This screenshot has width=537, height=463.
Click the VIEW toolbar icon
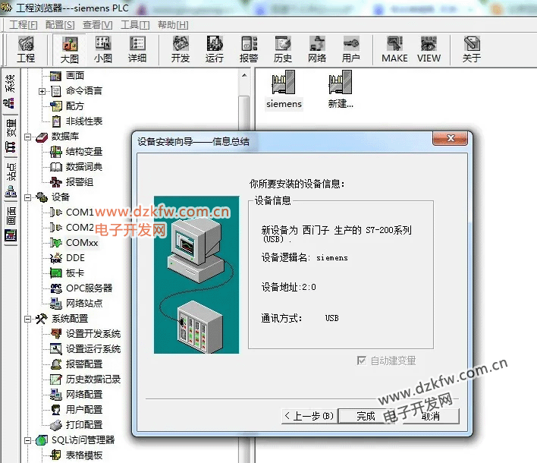tap(429, 49)
